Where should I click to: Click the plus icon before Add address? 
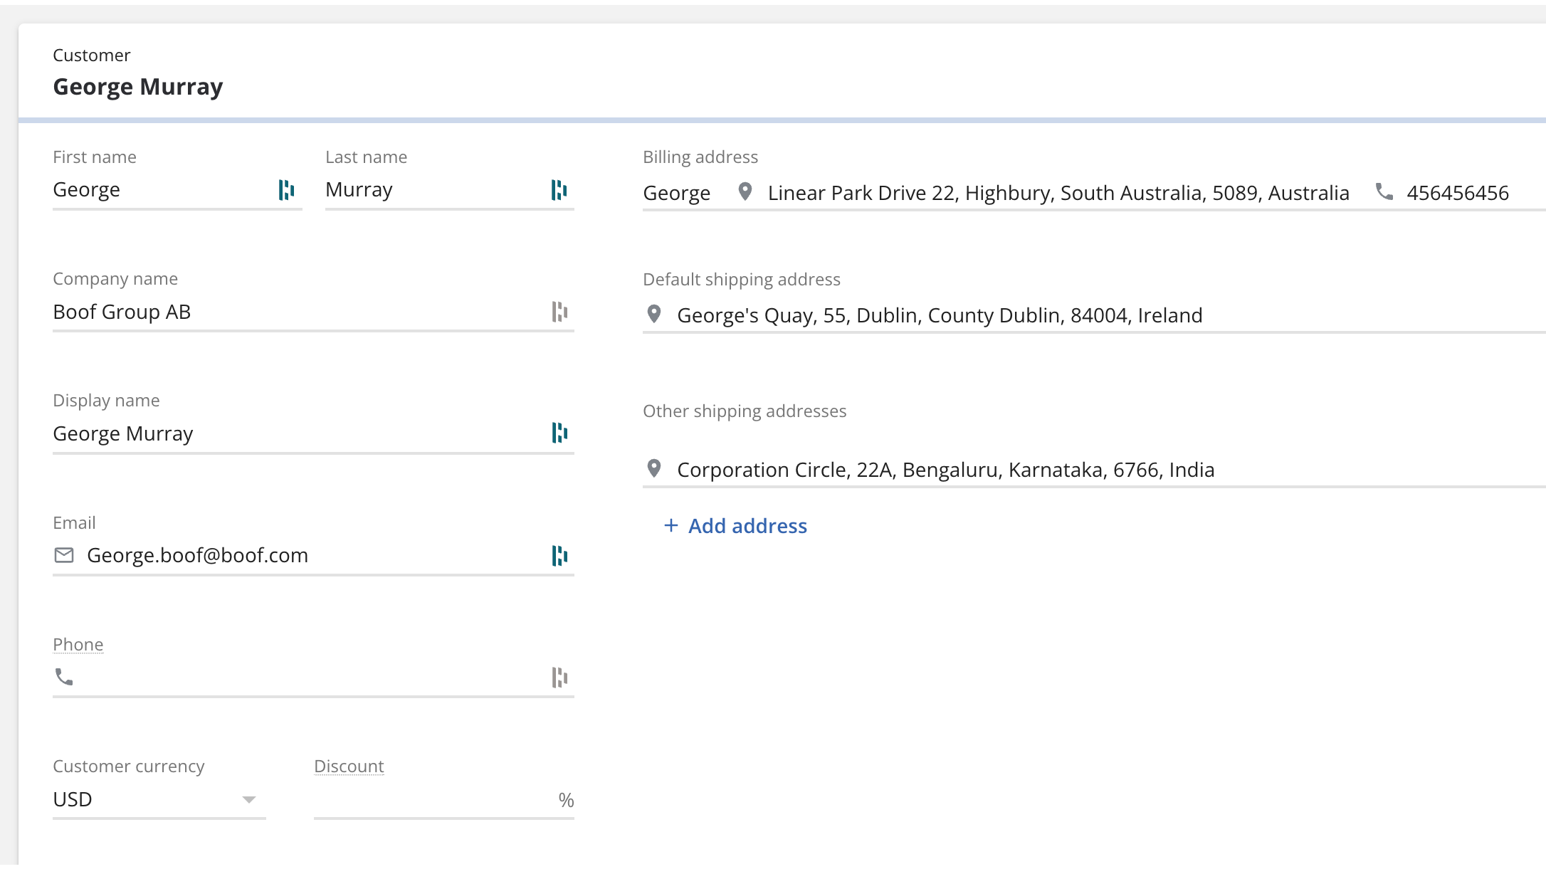point(670,525)
